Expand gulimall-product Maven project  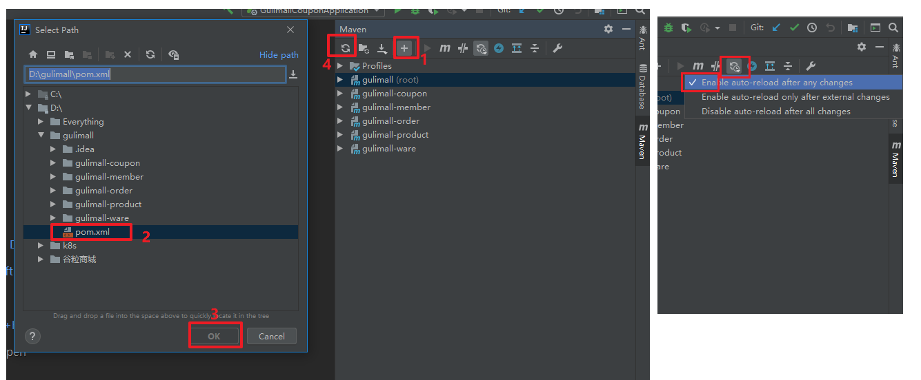click(x=340, y=135)
